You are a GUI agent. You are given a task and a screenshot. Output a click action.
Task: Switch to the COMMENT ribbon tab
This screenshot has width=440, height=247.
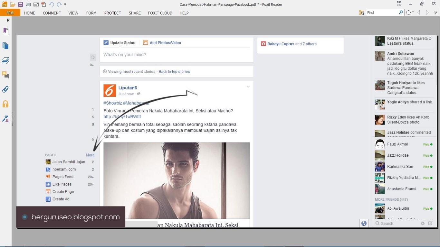[52, 13]
